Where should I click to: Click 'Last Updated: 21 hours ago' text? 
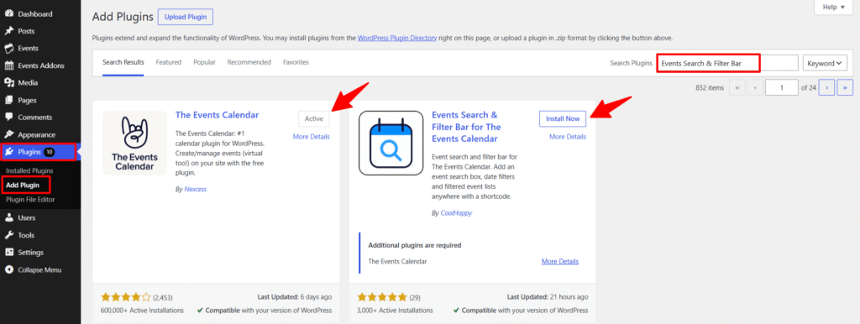pyautogui.click(x=548, y=297)
